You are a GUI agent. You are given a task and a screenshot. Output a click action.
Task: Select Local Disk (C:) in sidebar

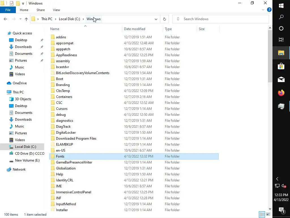tap(25, 147)
